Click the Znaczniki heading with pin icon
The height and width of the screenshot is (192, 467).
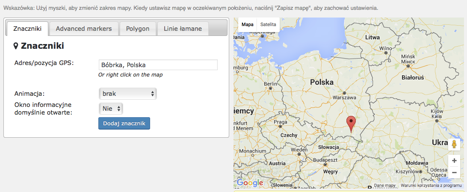point(39,46)
